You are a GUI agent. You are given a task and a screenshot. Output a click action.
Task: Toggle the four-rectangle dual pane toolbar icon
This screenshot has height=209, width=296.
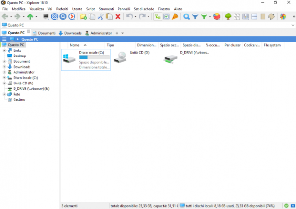(237, 16)
